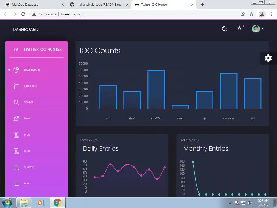Close the mal-analysis-tools tab
This screenshot has height=208, width=277.
[x=127, y=5]
